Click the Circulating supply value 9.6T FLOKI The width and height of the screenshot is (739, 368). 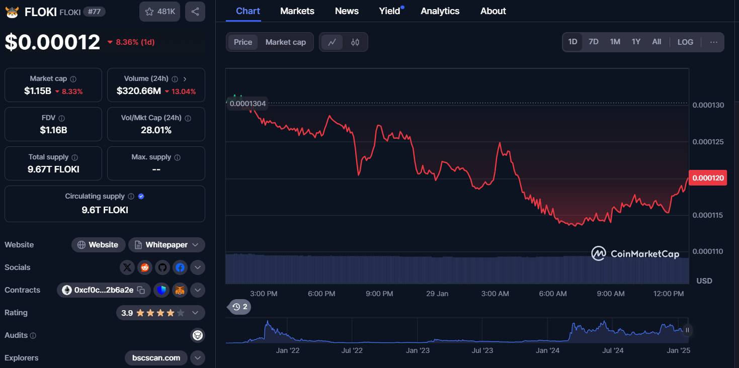coord(105,210)
